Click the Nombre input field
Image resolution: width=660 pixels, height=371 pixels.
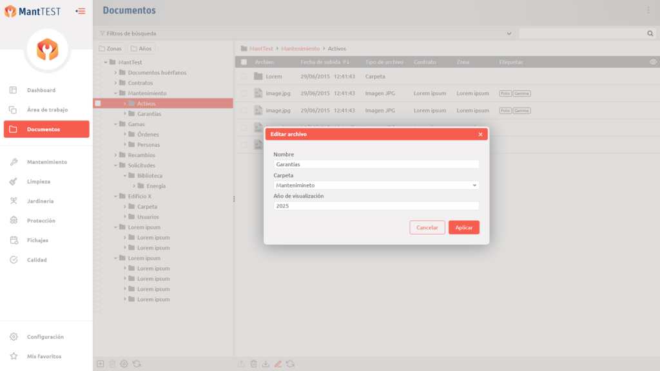[x=376, y=164]
